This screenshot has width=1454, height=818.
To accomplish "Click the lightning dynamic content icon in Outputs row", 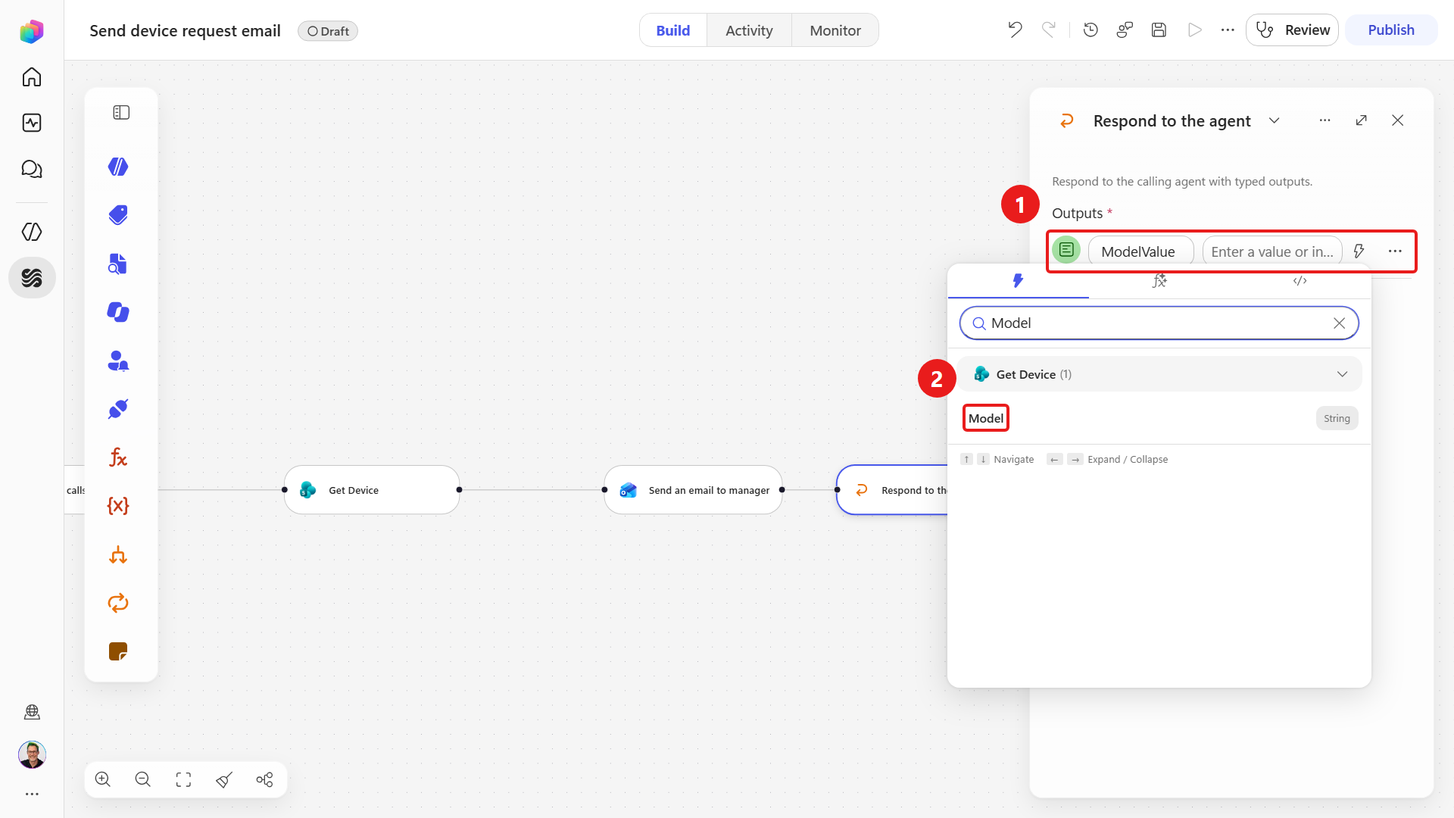I will tap(1359, 251).
